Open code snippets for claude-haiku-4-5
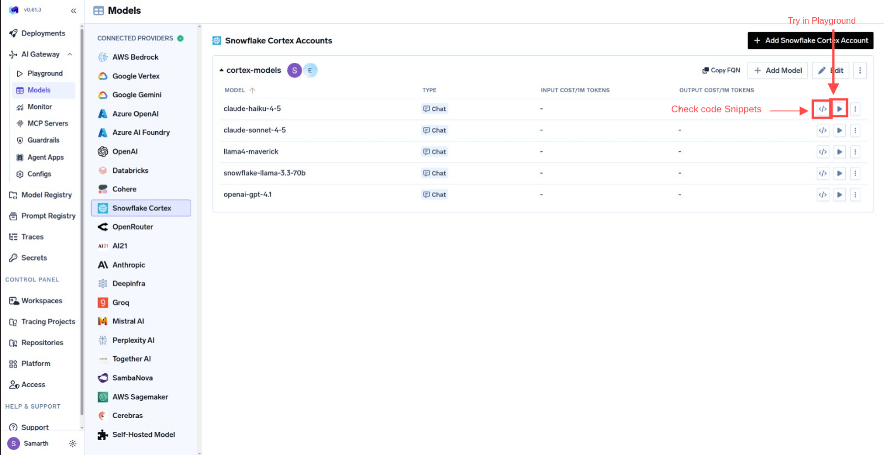This screenshot has width=884, height=455. coord(823,109)
